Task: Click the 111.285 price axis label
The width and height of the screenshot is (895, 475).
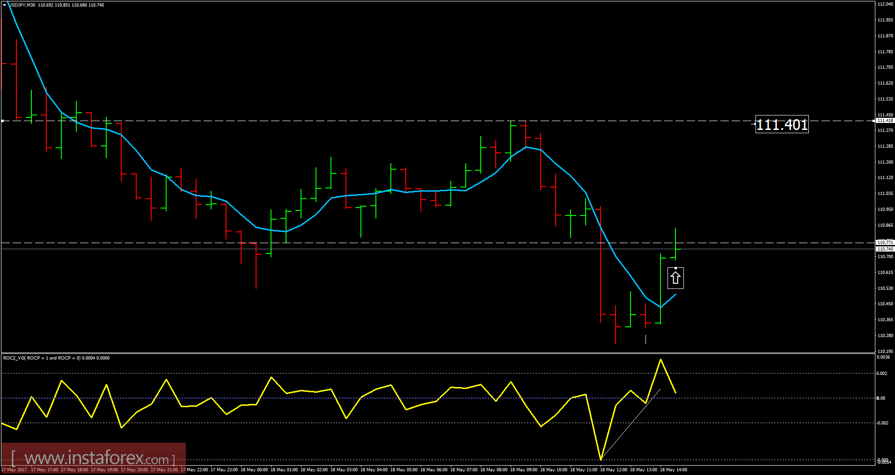Action: [885, 146]
